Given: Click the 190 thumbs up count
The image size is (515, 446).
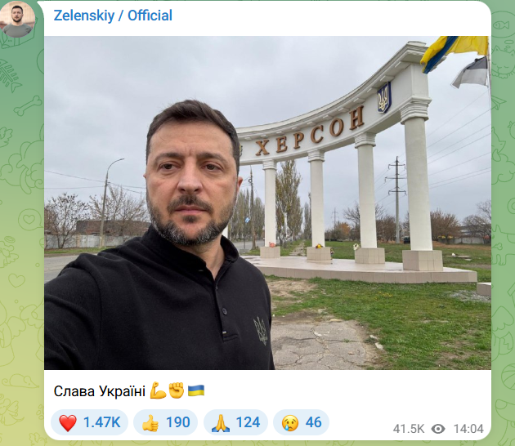Looking at the screenshot, I should click(x=178, y=422).
